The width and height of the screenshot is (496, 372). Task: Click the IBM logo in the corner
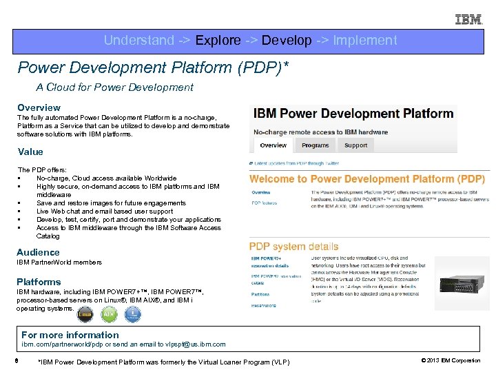tap(468, 19)
